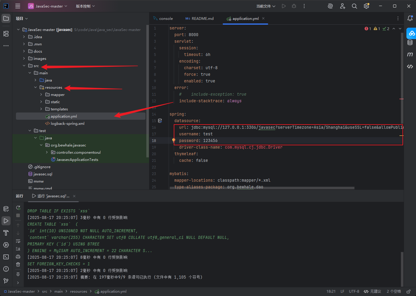This screenshot has width=416, height=296.
Task: Switch to the README.md tab
Action: click(x=200, y=18)
